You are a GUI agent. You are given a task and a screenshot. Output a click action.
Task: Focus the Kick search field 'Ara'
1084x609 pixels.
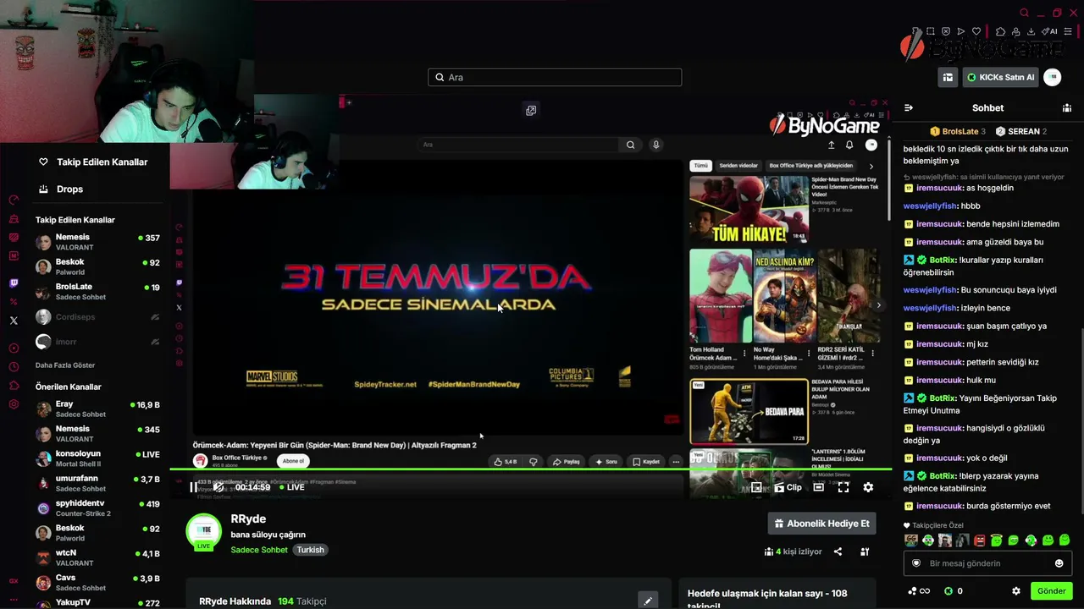click(x=555, y=77)
